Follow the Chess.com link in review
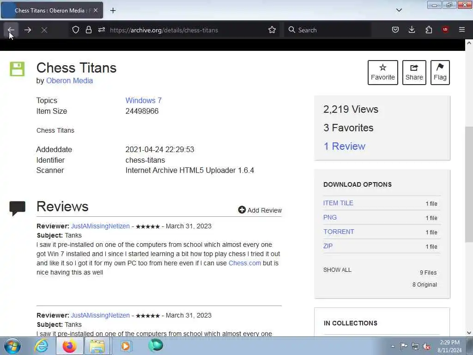 click(245, 263)
